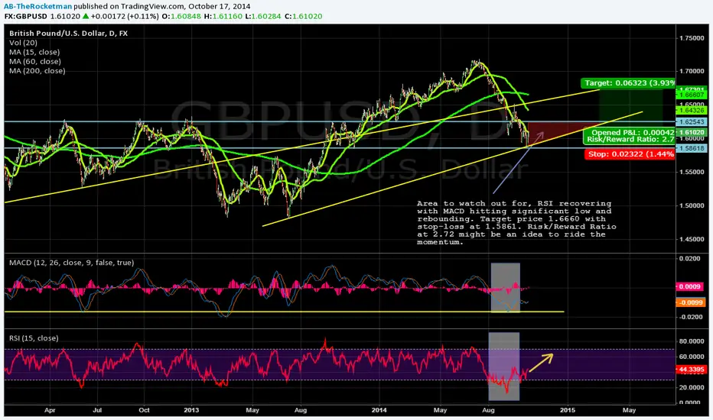Click the MA (15, close) indicator label

(x=34, y=52)
